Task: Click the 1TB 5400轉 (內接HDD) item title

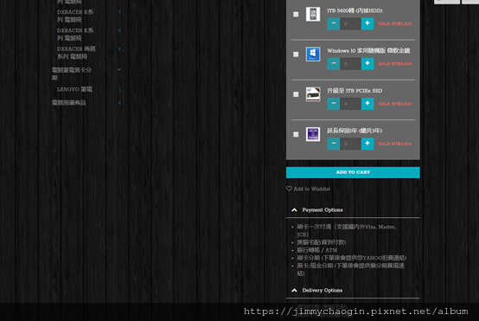Action: point(354,10)
